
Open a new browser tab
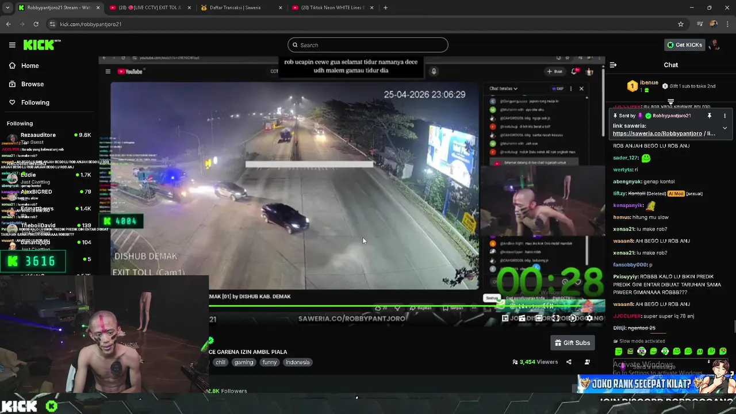pos(385,7)
